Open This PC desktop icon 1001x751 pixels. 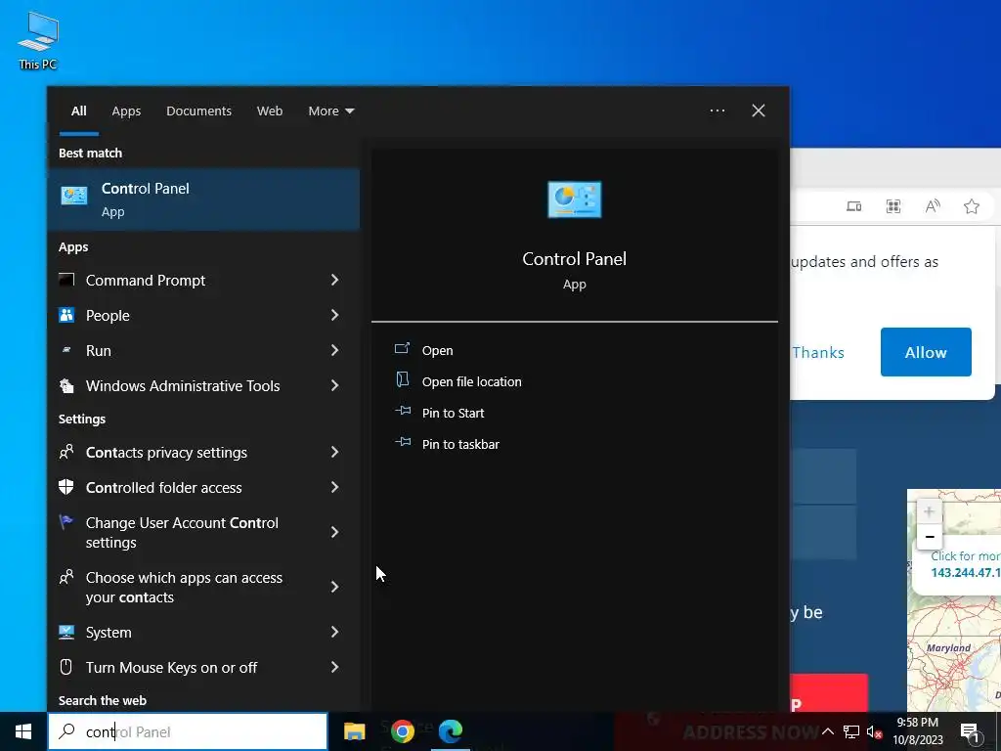point(38,41)
